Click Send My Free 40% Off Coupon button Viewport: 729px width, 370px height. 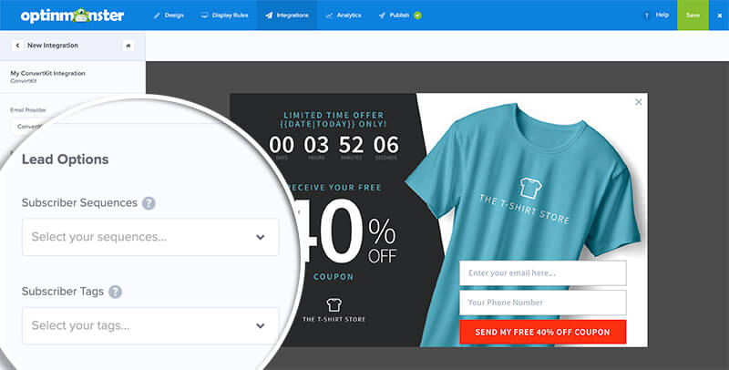click(x=542, y=332)
